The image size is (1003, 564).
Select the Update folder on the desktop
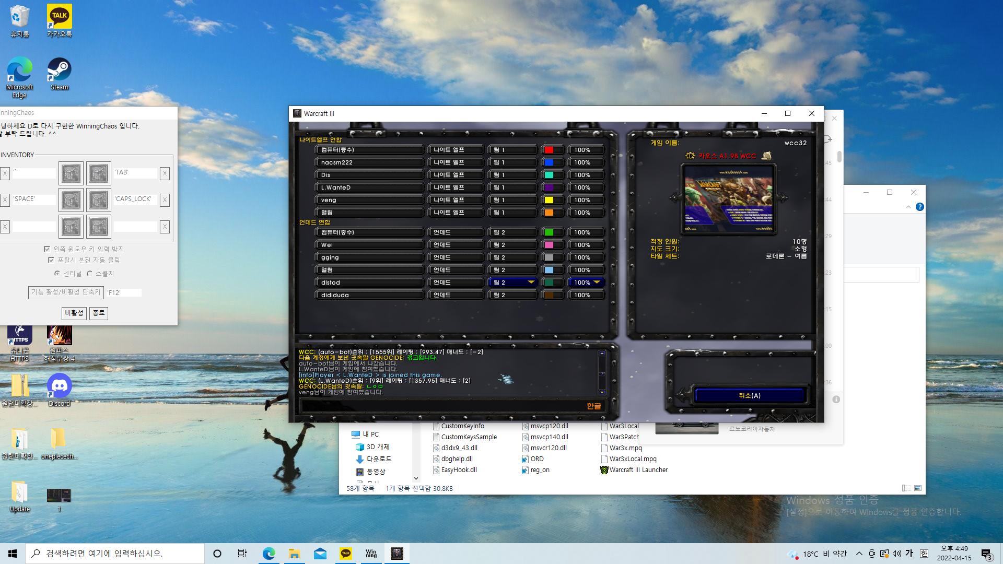click(20, 496)
